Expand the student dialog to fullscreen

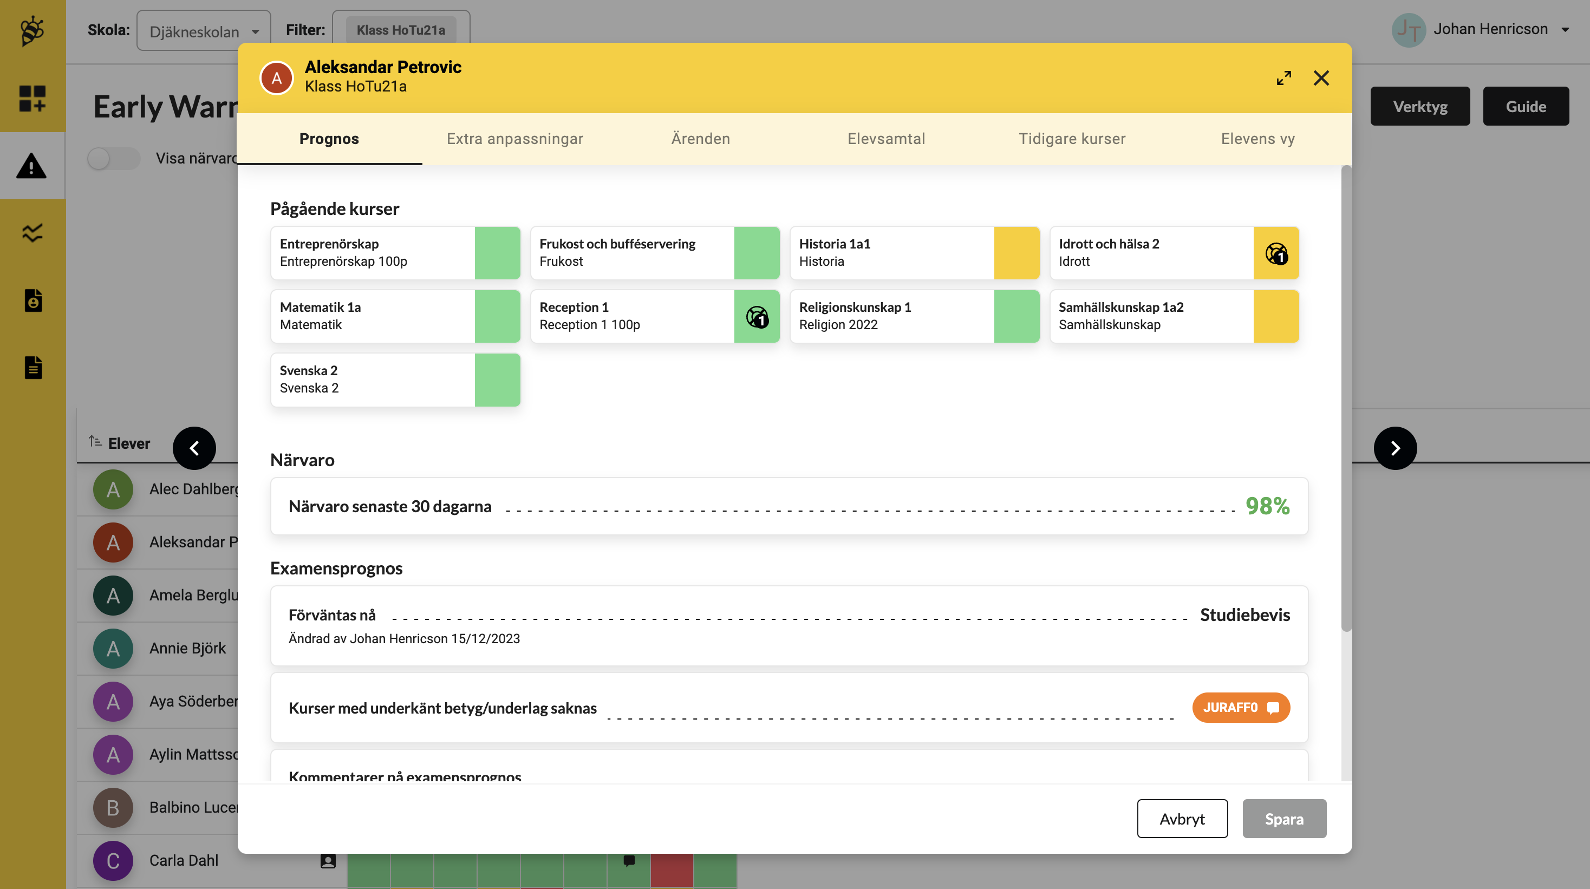pos(1283,79)
